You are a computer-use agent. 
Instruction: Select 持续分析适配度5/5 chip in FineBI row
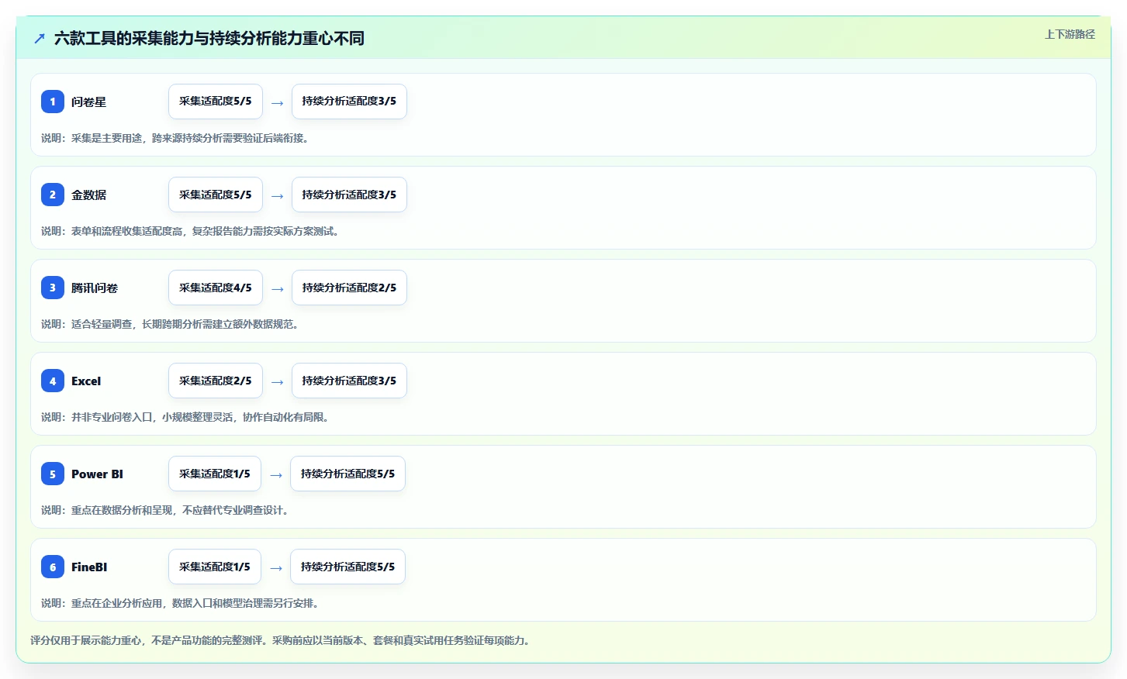(x=347, y=567)
